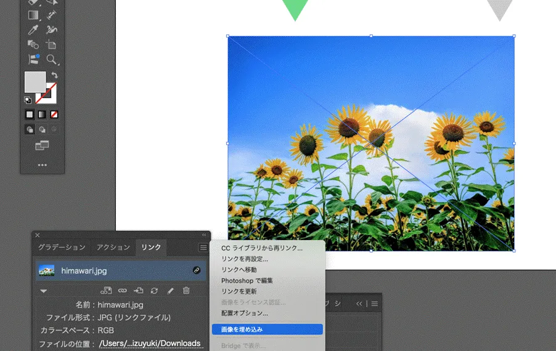This screenshot has width=556, height=351.
Task: Click the Update Link refresh icon
Action: pyautogui.click(x=154, y=291)
